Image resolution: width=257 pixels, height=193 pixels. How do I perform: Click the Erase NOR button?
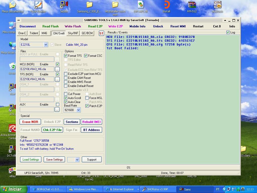pyautogui.click(x=30, y=122)
